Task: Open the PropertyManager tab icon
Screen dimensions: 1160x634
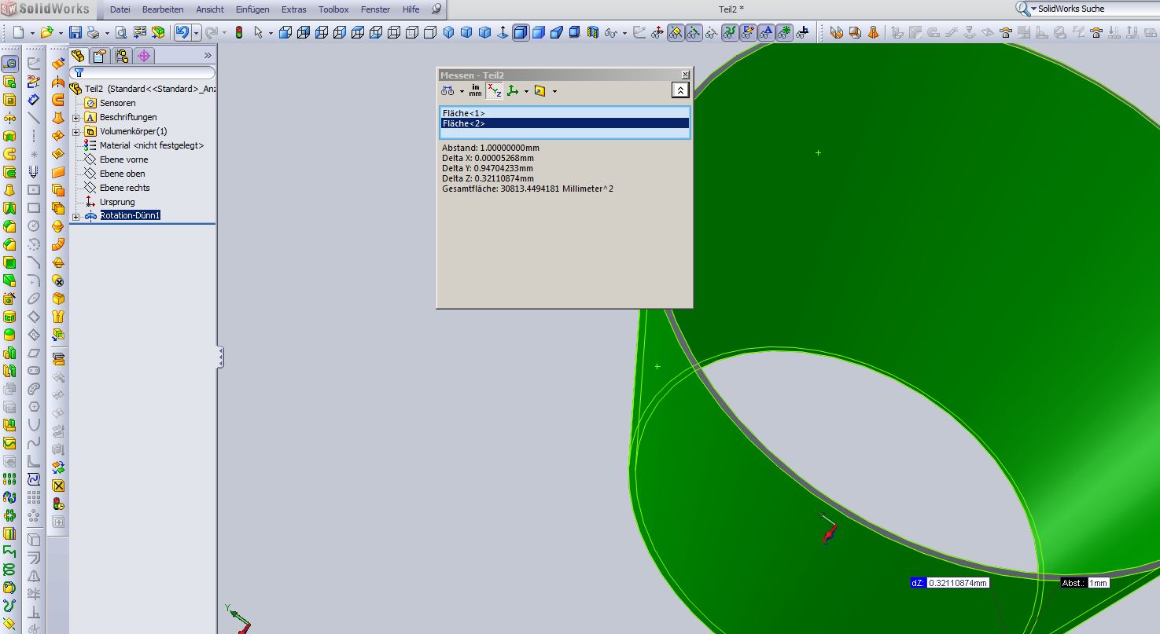Action: [99, 56]
